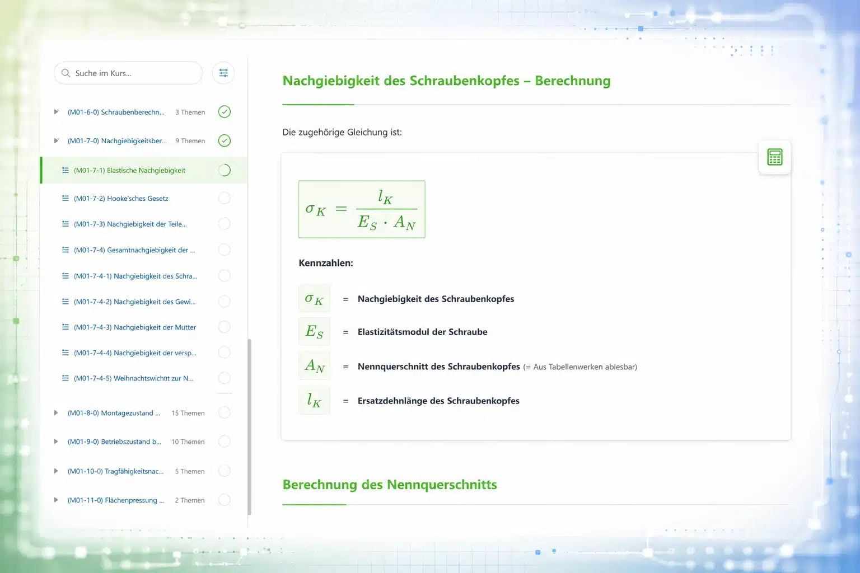This screenshot has width=860, height=573.
Task: Click the magnifier icon in the search box
Action: click(x=66, y=73)
